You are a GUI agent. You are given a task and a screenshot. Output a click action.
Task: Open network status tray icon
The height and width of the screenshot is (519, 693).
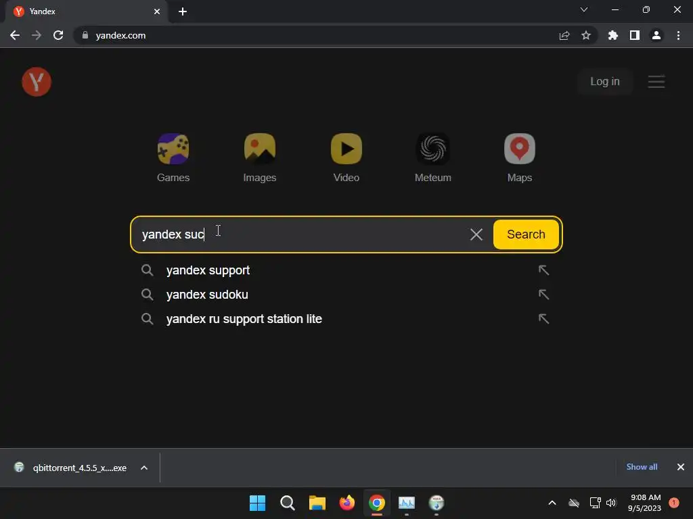pyautogui.click(x=595, y=503)
